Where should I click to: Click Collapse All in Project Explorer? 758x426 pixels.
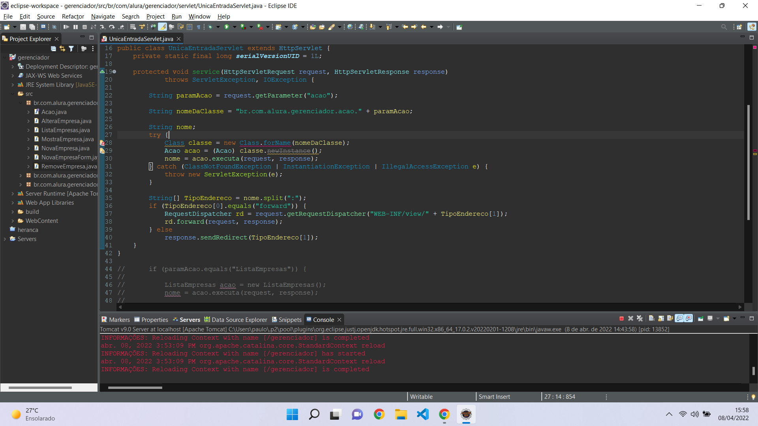[53, 49]
